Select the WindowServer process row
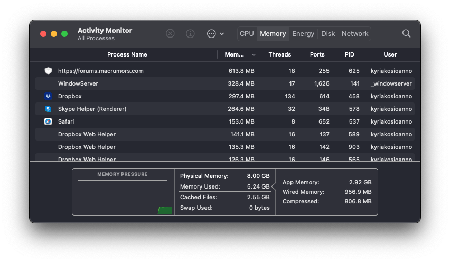Image resolution: width=450 pixels, height=262 pixels. click(225, 83)
